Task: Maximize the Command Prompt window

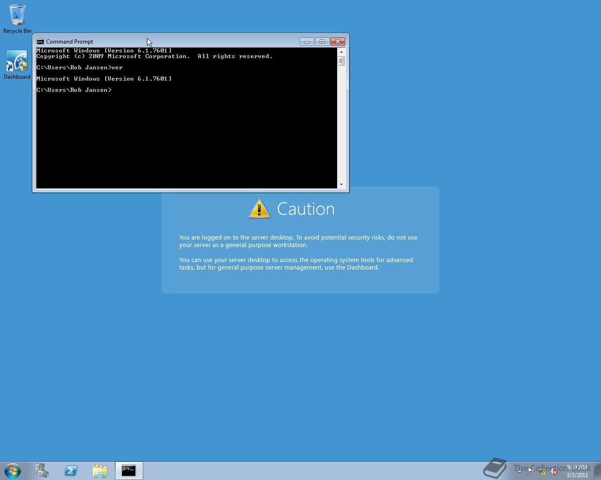Action: coord(322,42)
